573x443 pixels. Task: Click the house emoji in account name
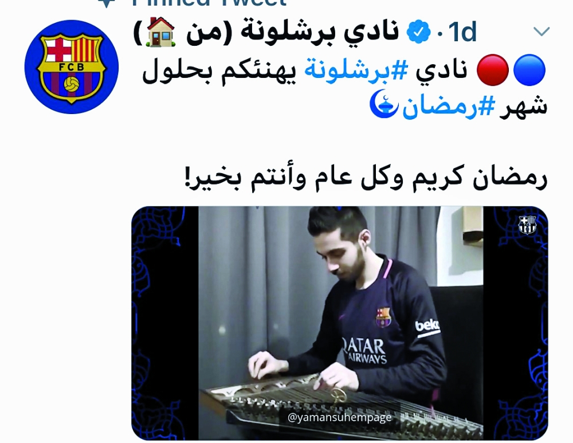tap(160, 32)
